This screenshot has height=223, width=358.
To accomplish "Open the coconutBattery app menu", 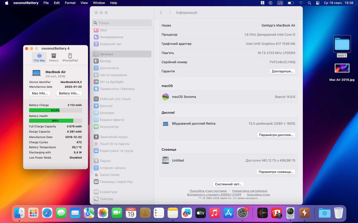I will [26, 3].
